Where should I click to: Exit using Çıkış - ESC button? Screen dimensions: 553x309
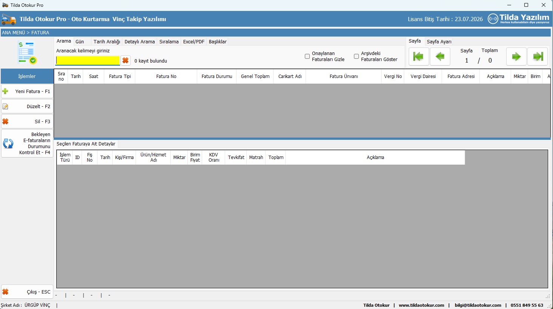[27, 292]
